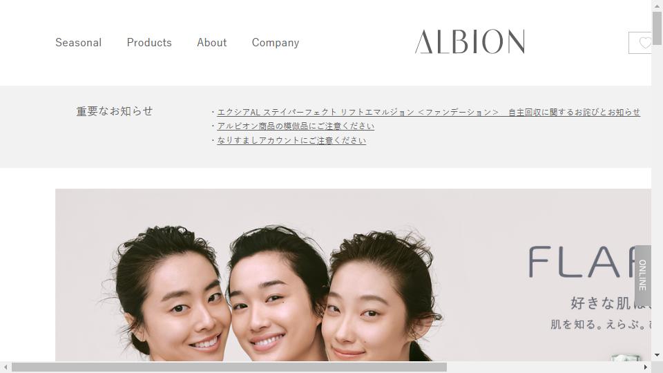Expand the Company menu
Image resolution: width=663 pixels, height=373 pixels.
coord(276,43)
